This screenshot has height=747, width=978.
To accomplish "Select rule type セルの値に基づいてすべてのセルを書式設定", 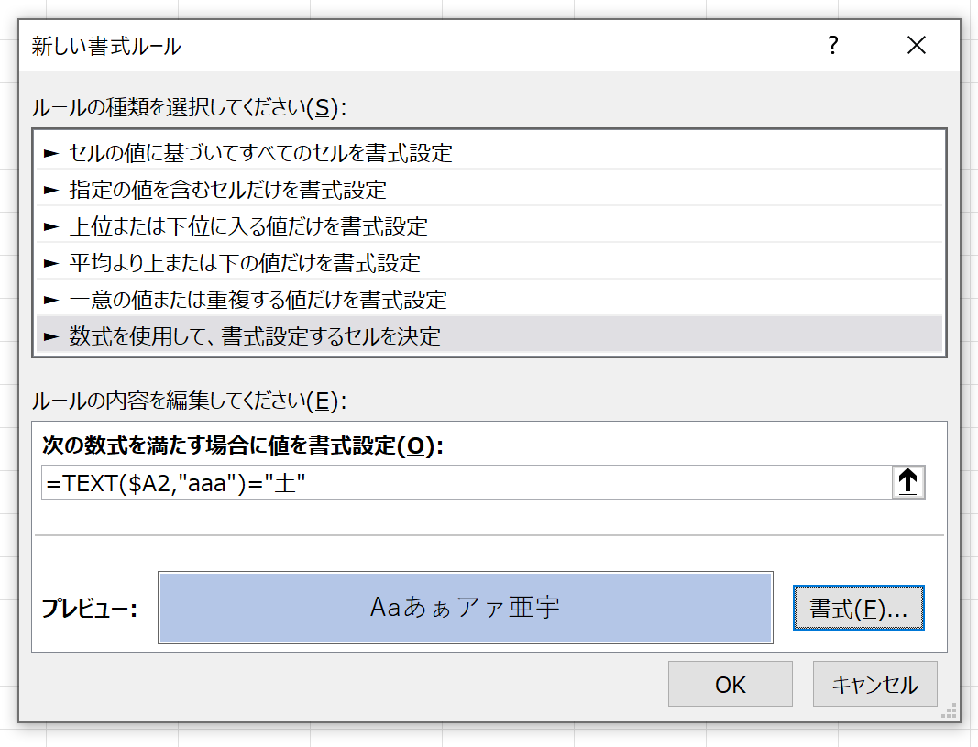I will click(489, 153).
